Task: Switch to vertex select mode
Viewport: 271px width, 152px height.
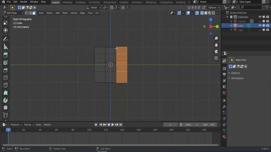Action: point(26,13)
